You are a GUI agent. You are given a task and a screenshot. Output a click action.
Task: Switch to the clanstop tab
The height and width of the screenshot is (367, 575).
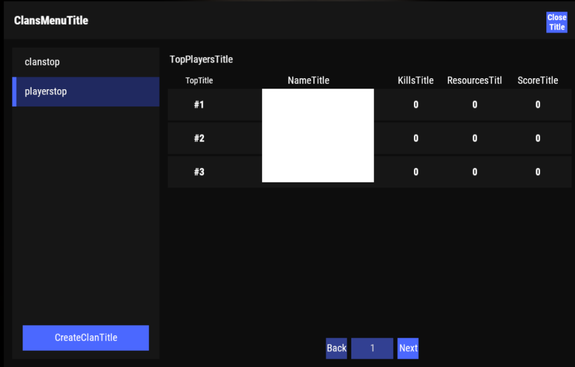click(x=86, y=62)
